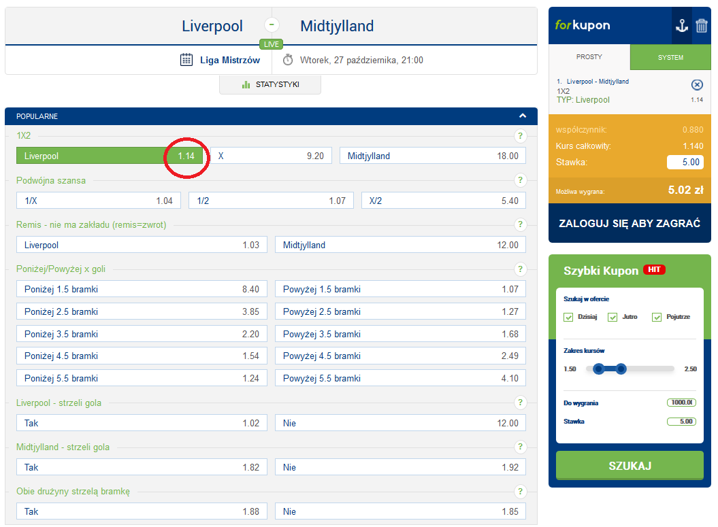This screenshot has height=527, width=718.
Task: Click the Liverpool team name in the header
Action: click(x=212, y=26)
